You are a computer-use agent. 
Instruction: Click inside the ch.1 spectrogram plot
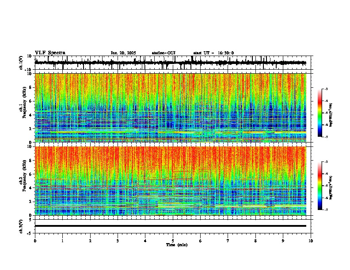pos(171,108)
